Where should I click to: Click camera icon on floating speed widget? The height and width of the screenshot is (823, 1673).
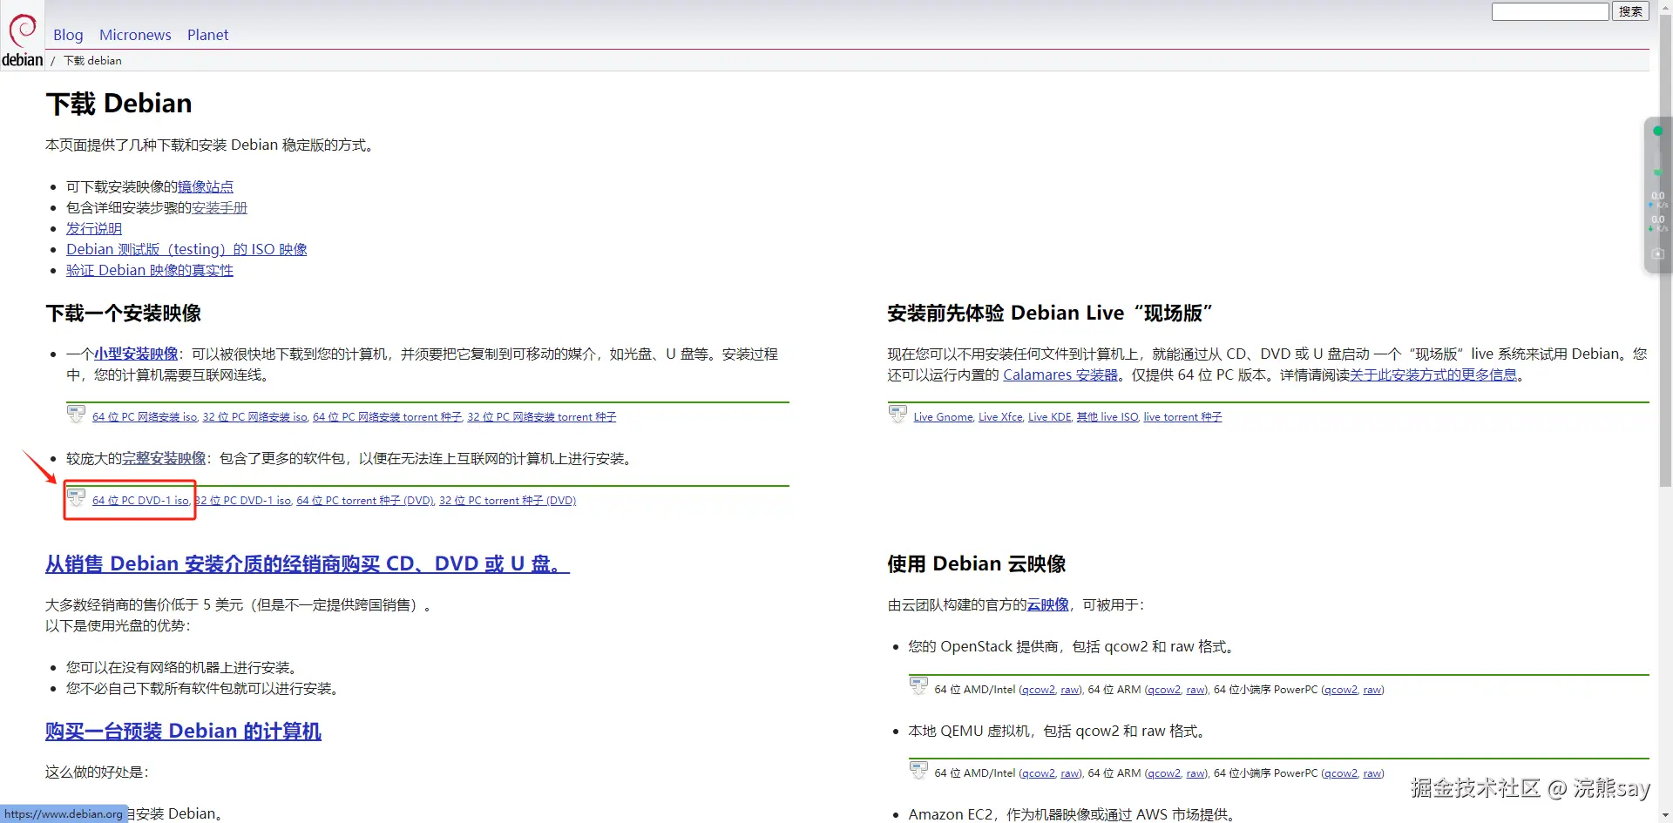(1657, 253)
